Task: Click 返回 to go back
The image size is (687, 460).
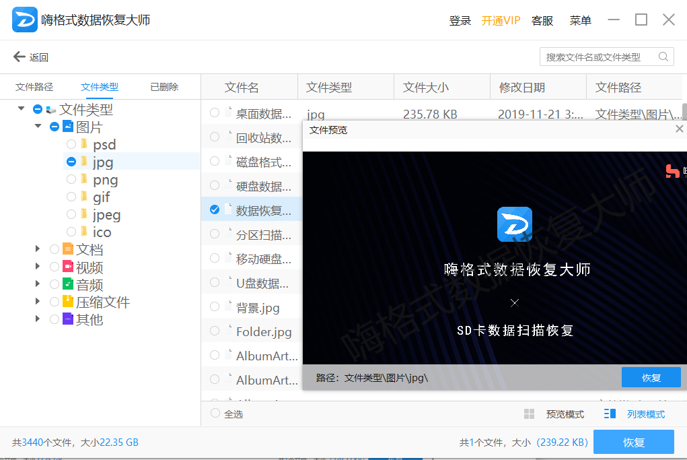Action: [38, 57]
